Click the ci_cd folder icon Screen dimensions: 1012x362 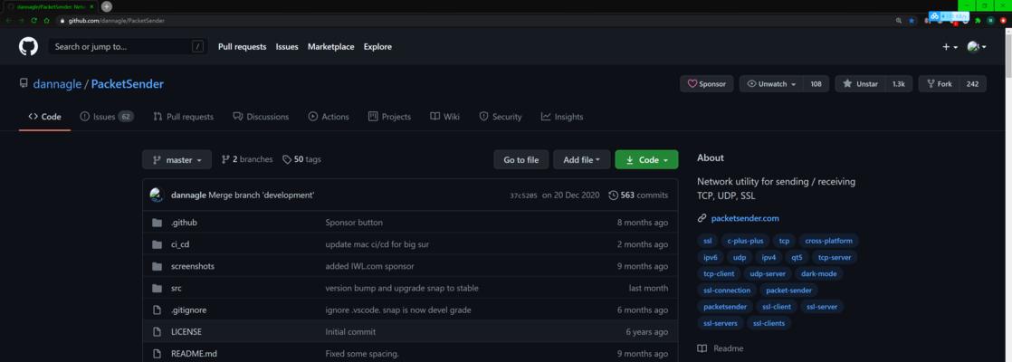coord(157,244)
